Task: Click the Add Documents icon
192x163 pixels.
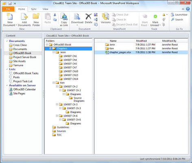Action: pyautogui.click(x=24, y=17)
